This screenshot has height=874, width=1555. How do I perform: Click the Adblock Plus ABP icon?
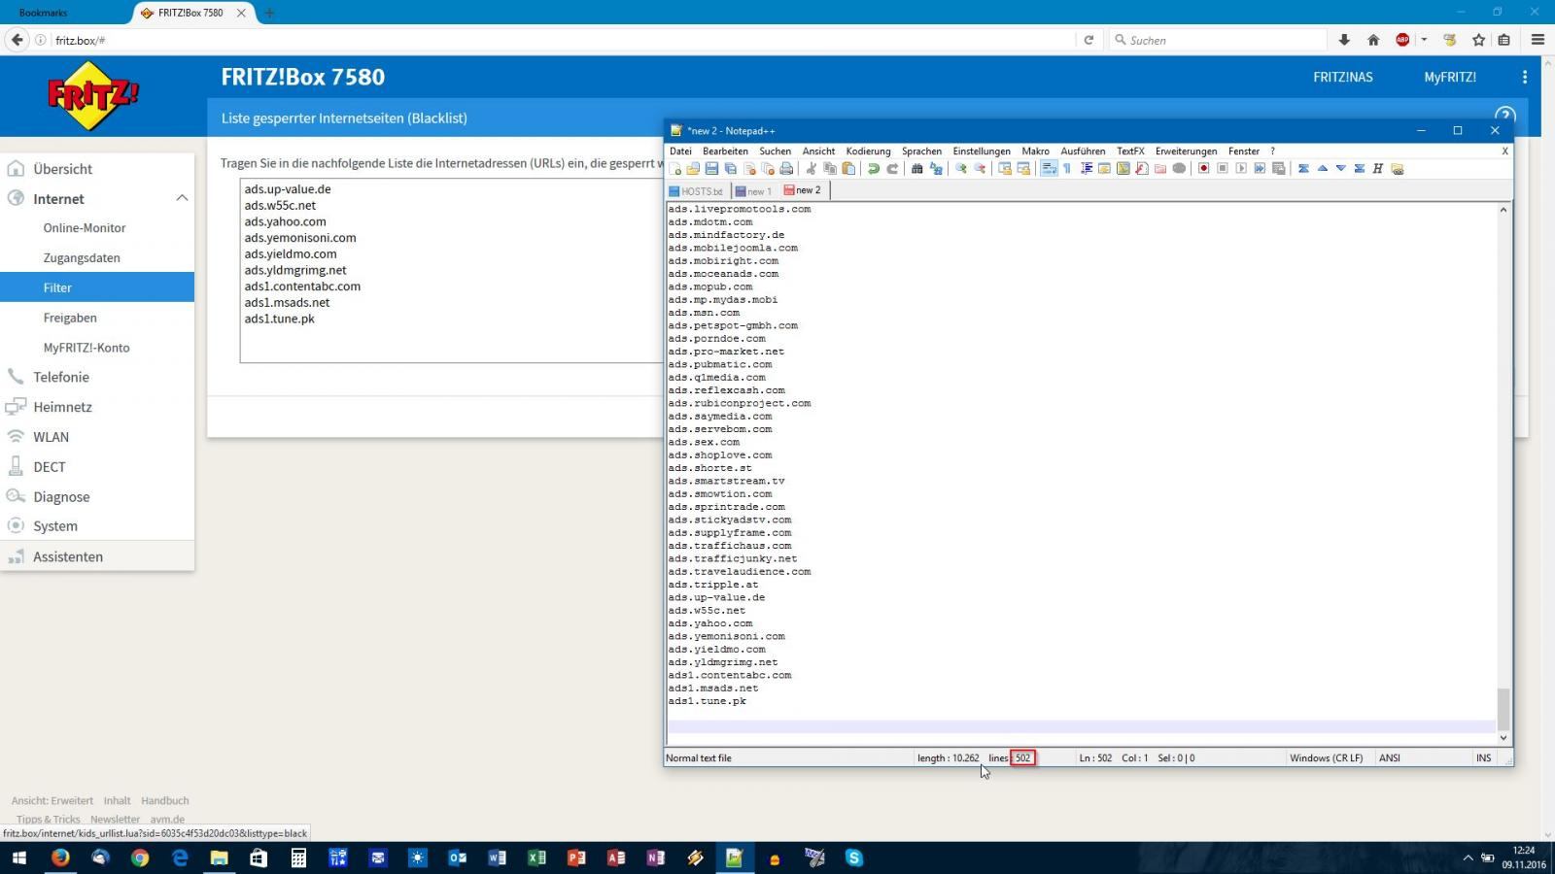pyautogui.click(x=1402, y=40)
